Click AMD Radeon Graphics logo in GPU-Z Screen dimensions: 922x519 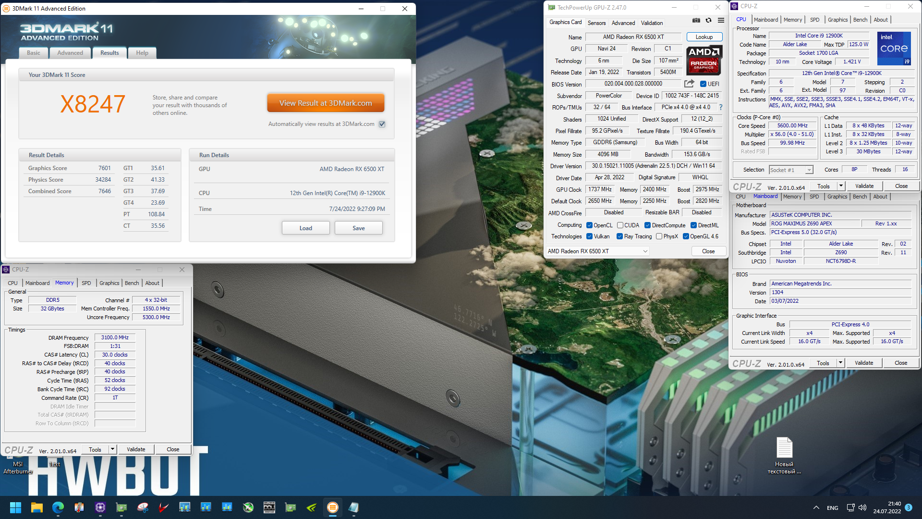(x=704, y=60)
